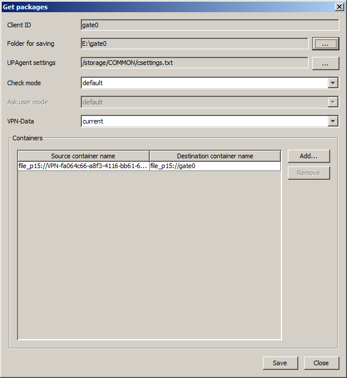
Task: Click the Add... button in Containers
Action: tap(309, 156)
